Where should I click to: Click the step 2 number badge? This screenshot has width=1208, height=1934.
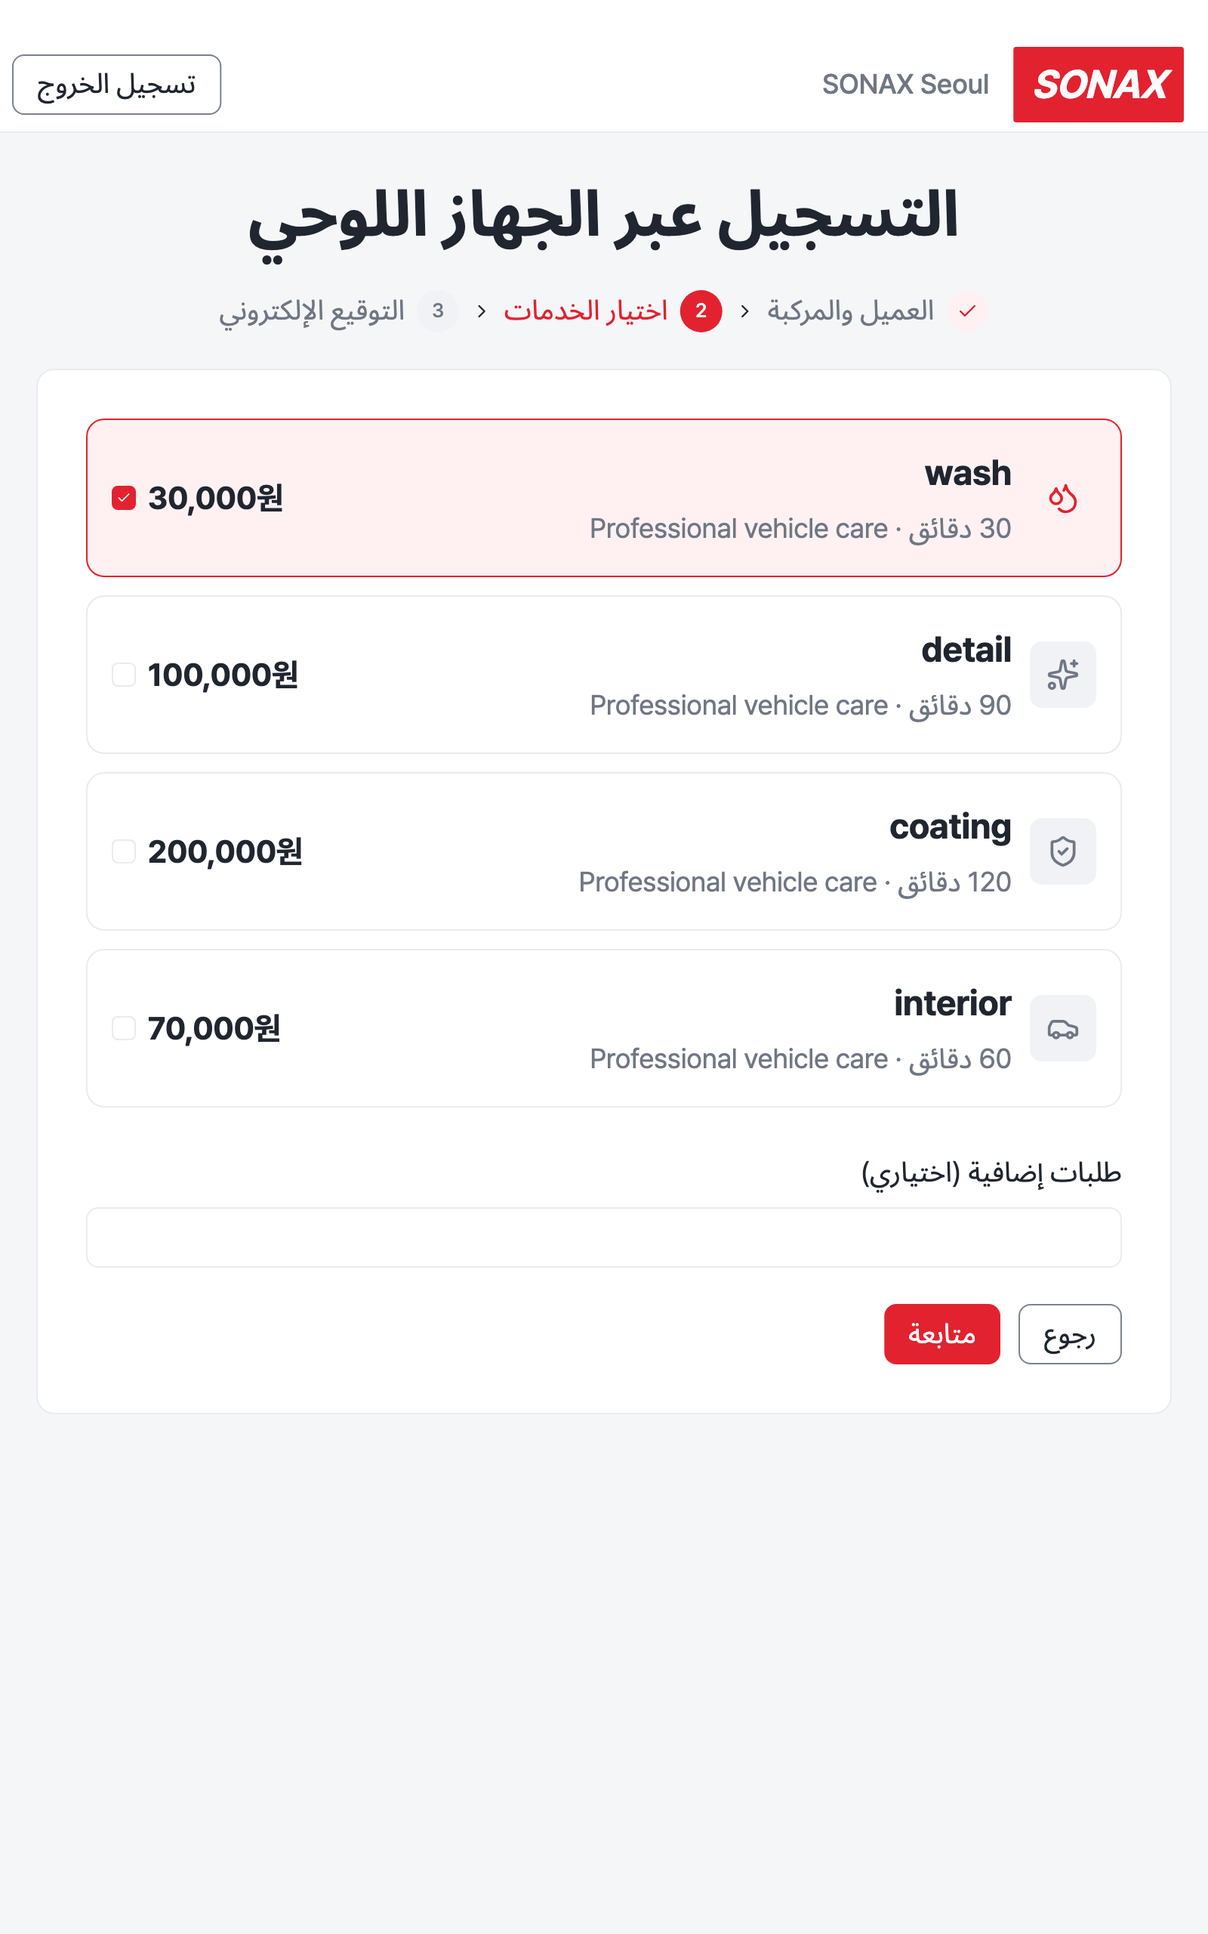[x=701, y=311]
